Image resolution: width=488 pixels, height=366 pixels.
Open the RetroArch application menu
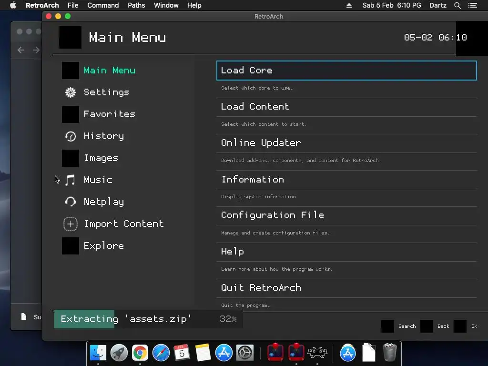point(42,5)
